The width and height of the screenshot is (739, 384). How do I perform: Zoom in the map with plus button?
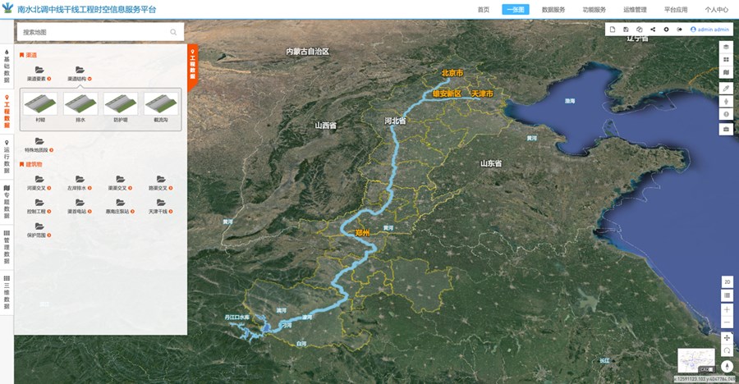pos(727,310)
